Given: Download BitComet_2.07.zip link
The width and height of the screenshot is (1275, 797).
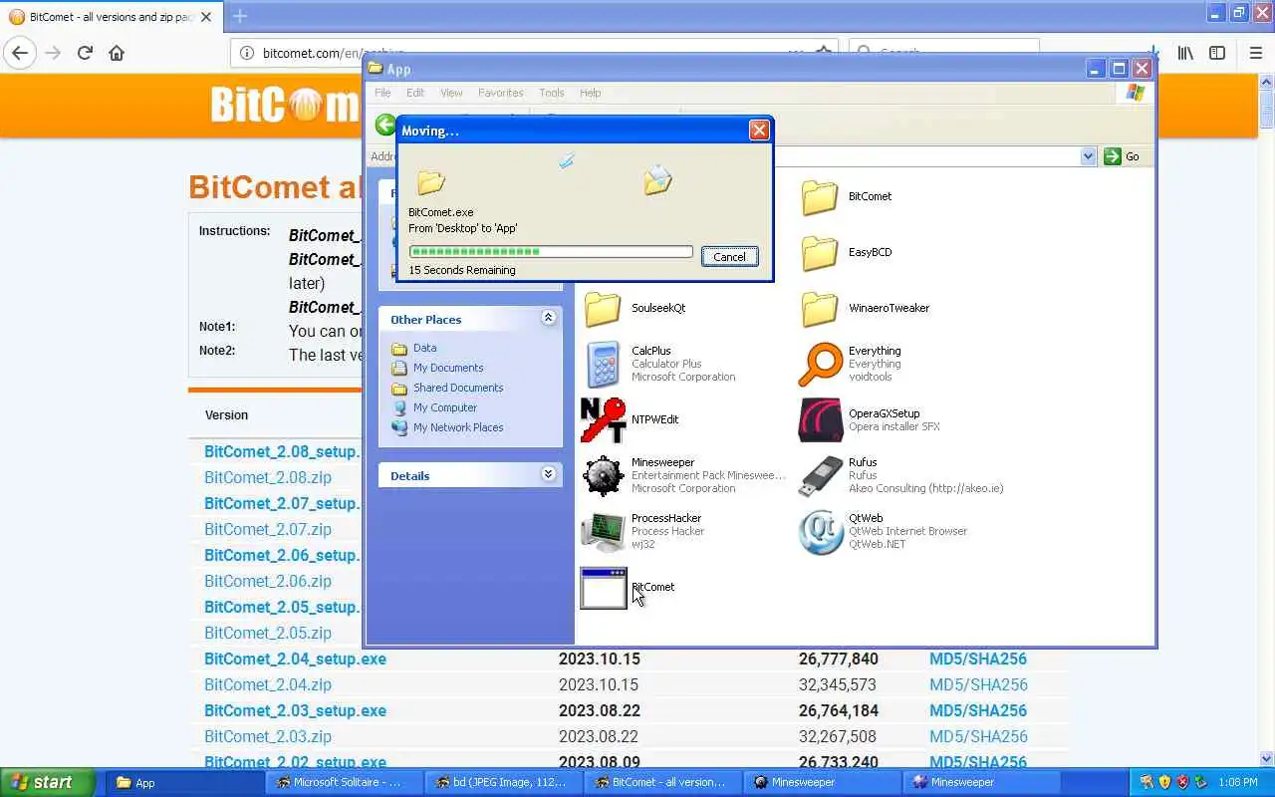Looking at the screenshot, I should point(268,529).
